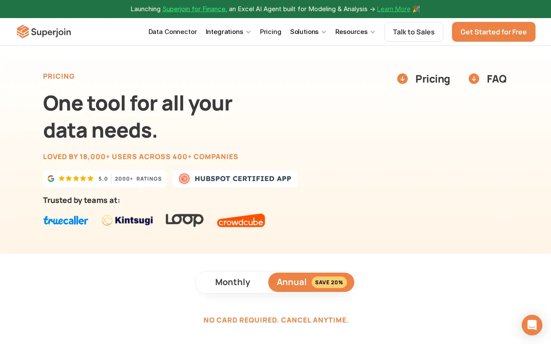Click 'One tool for all your data needs' heading
This screenshot has height=344, width=551.
(x=138, y=116)
